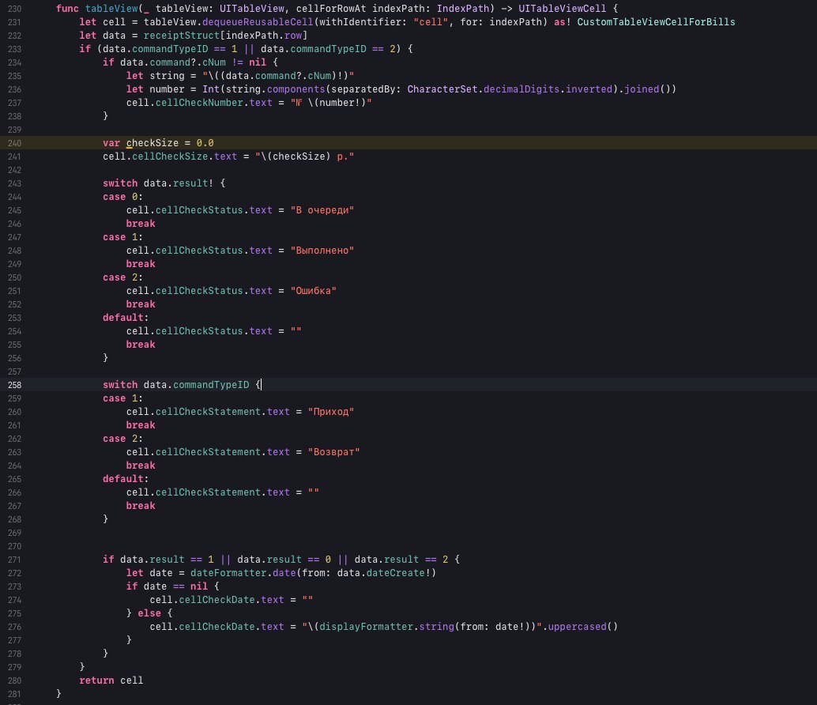Click 'case 0:' on line 244
The height and width of the screenshot is (705, 817).
point(122,197)
